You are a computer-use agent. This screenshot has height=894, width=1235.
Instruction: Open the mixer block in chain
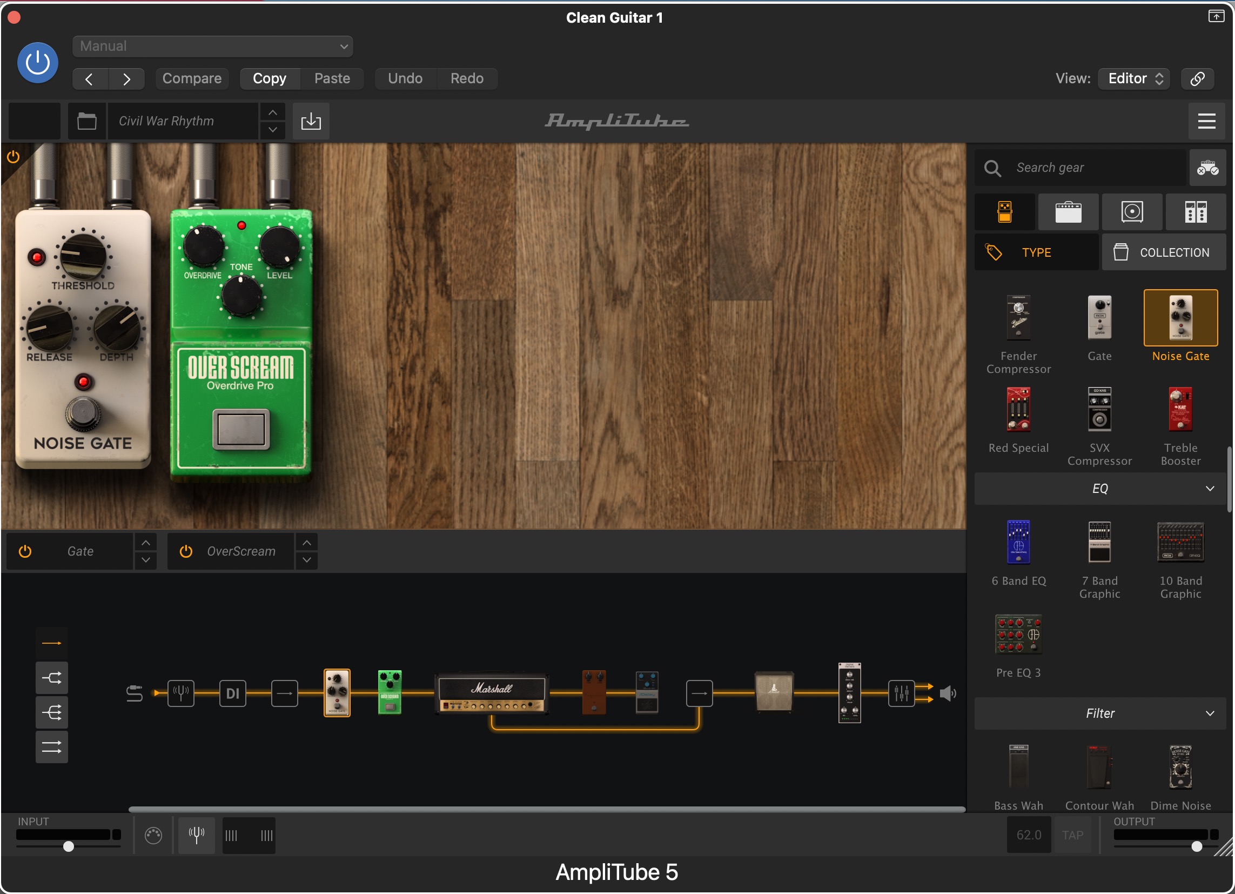coord(901,693)
